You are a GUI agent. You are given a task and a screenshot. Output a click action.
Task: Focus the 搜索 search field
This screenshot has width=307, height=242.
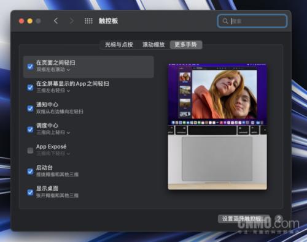tap(252, 21)
